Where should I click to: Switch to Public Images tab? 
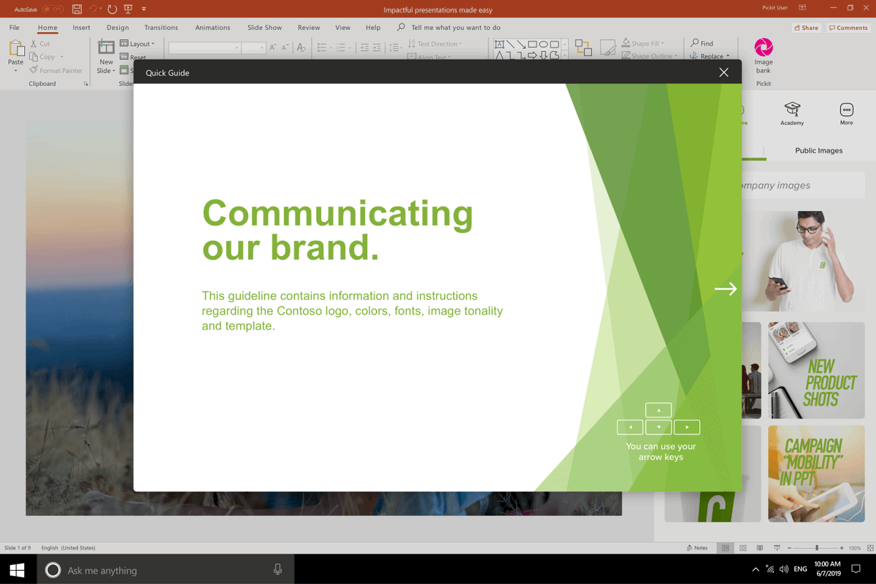819,150
